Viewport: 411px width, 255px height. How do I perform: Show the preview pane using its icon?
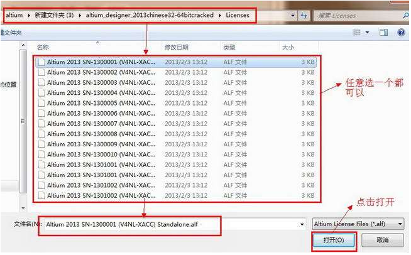(383, 33)
